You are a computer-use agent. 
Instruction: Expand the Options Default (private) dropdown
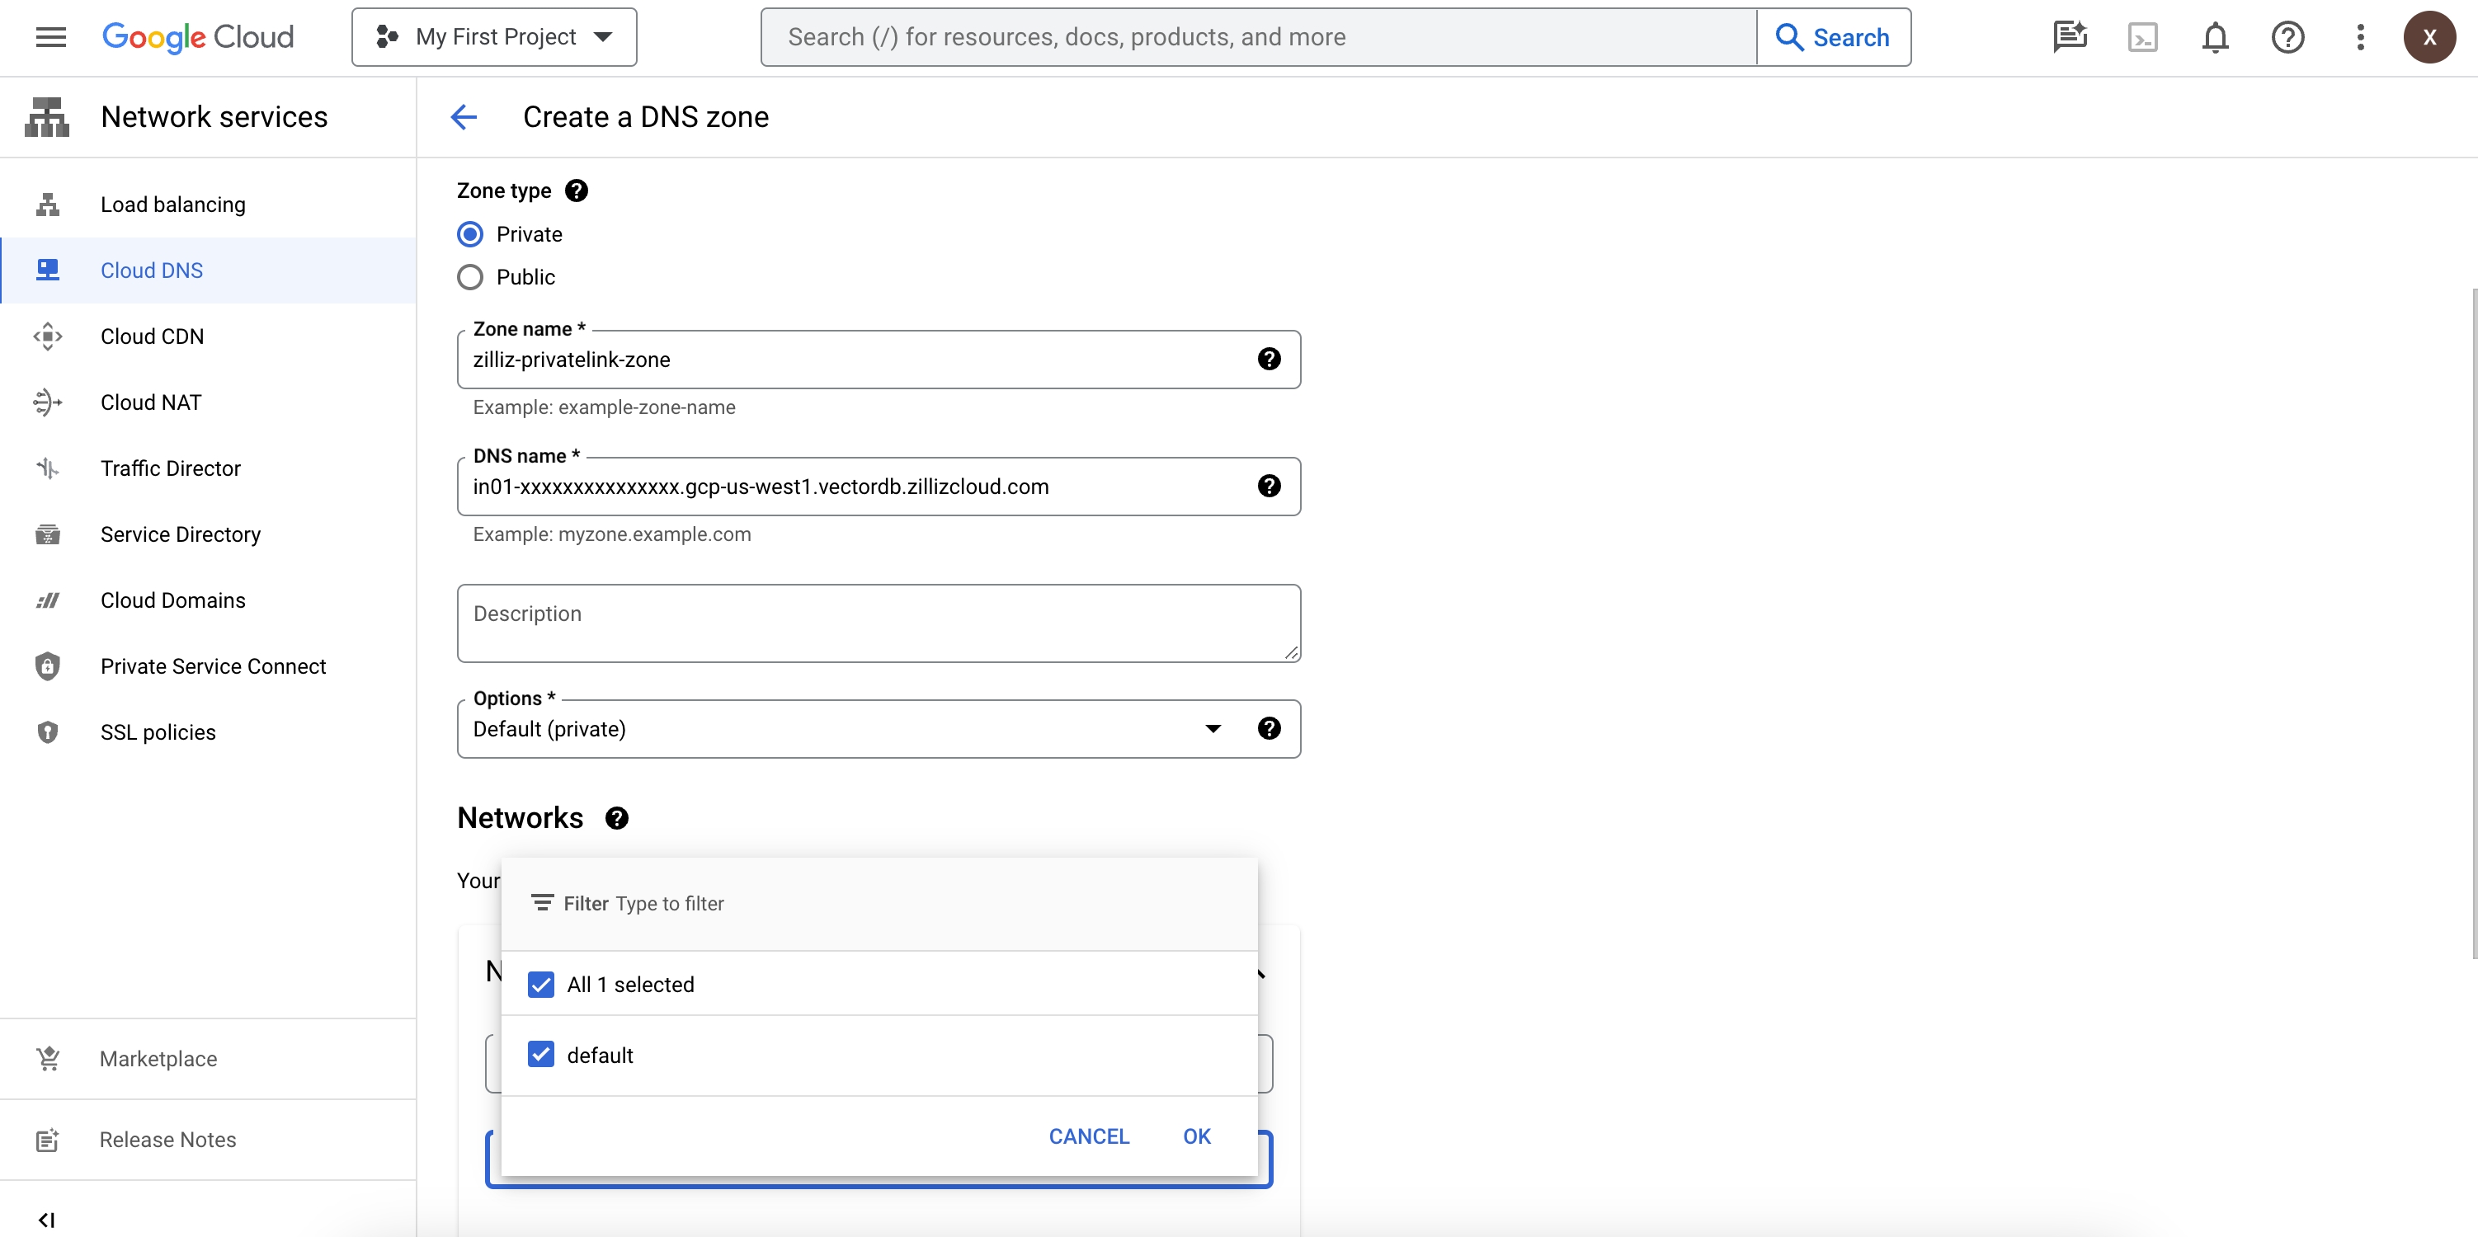[1212, 728]
